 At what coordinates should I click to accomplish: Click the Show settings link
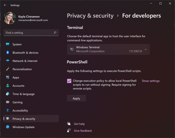click(151, 81)
